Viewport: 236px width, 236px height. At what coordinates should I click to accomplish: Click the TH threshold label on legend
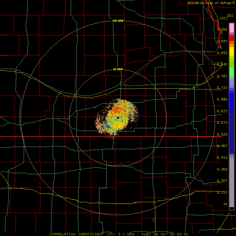225,204
